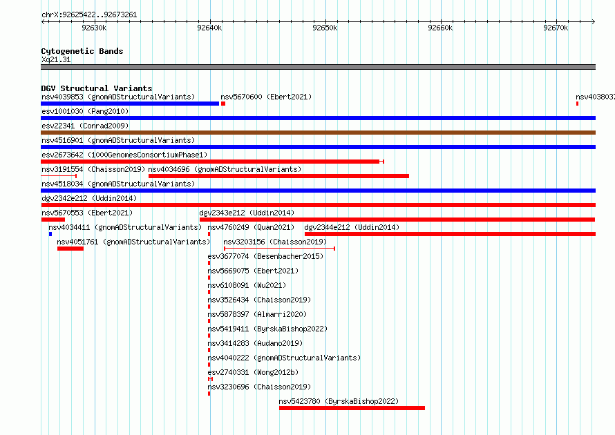Open the nsv5419411 (ByrskaBishop2022) label
The image size is (615, 435).
coord(267,329)
